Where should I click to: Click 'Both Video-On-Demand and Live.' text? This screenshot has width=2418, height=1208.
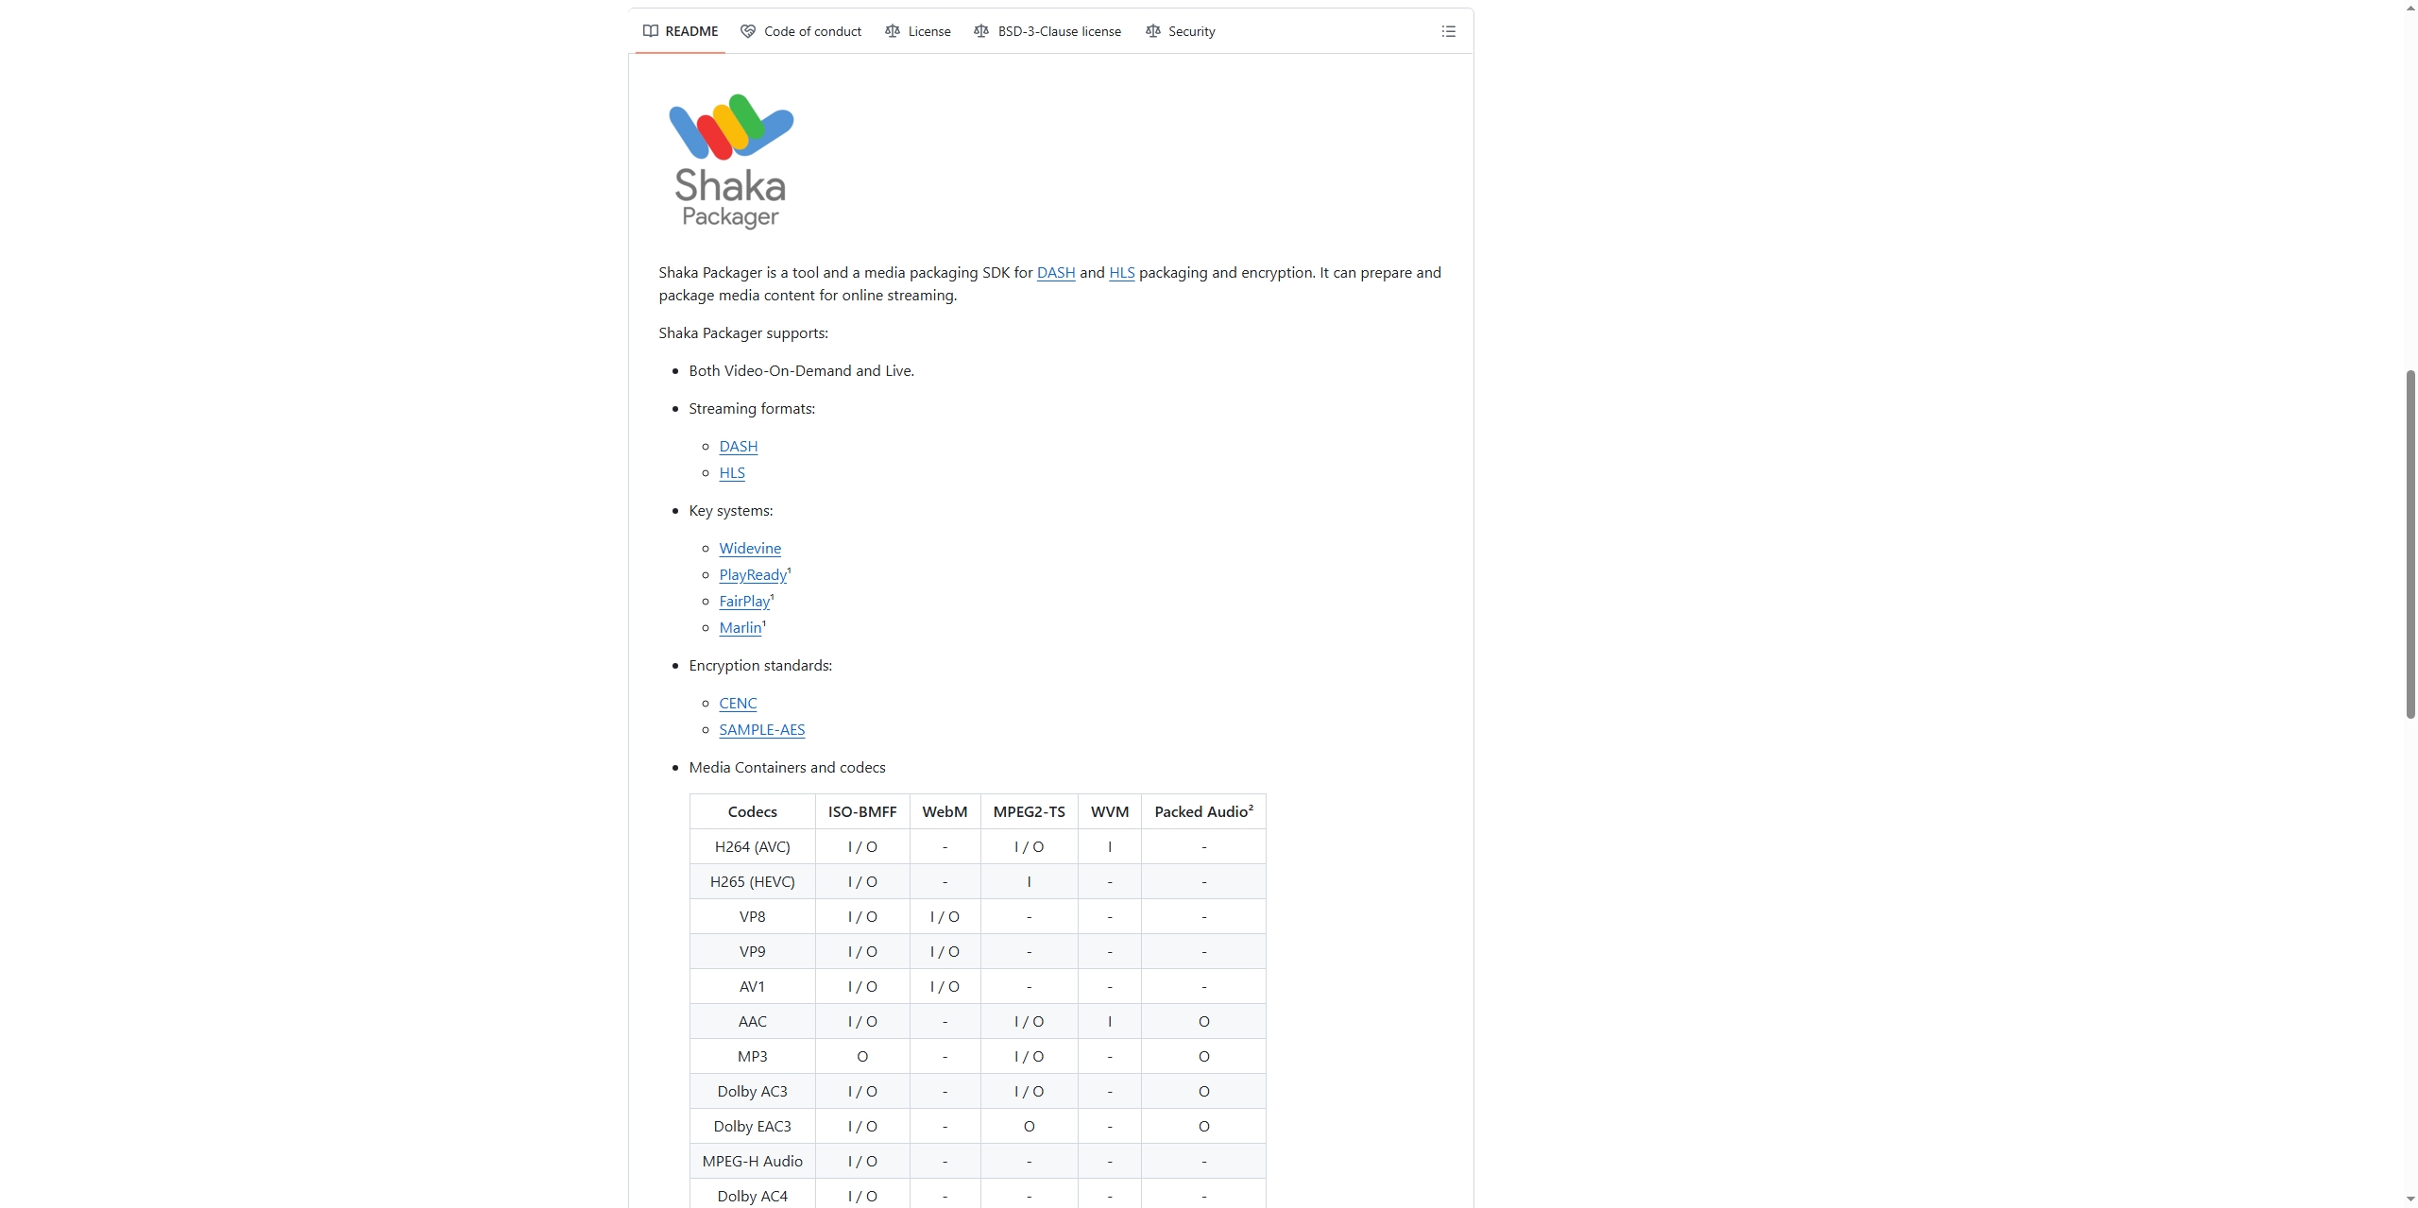coord(801,371)
